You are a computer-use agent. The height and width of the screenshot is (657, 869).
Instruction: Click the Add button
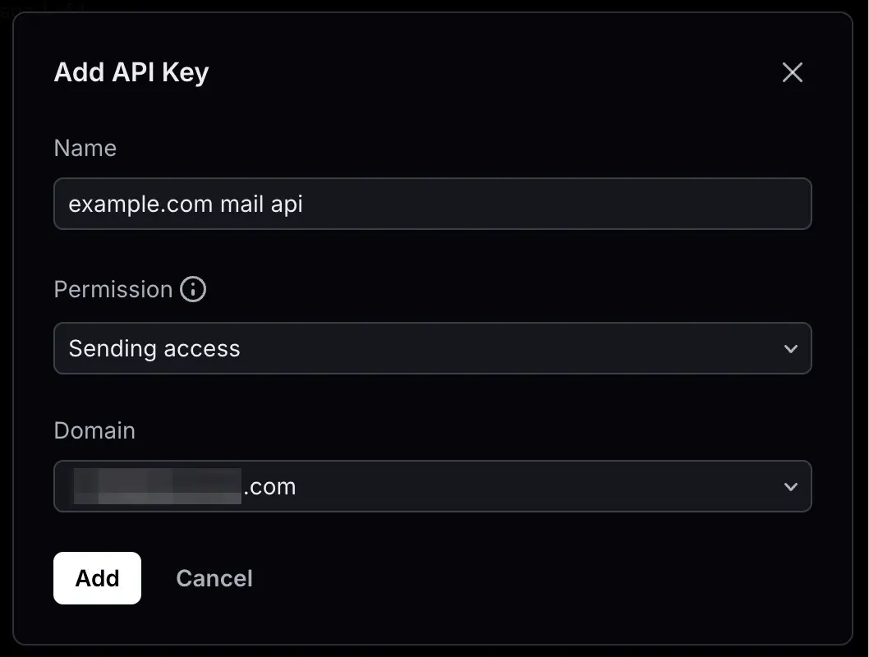point(97,578)
